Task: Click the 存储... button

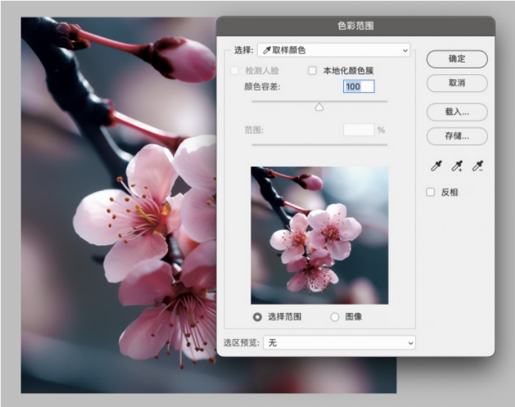Action: [x=457, y=136]
